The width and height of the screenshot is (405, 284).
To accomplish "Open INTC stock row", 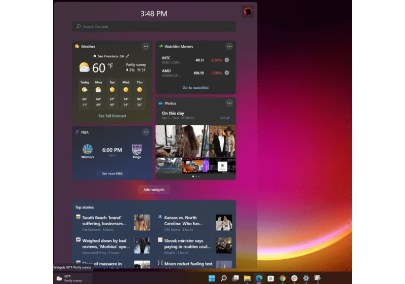I will [x=195, y=60].
